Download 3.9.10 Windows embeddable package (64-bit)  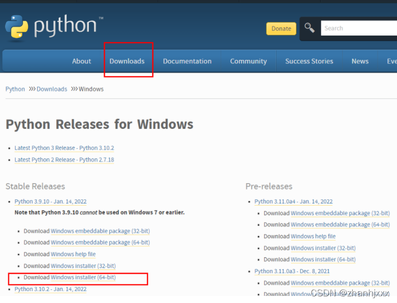(100, 243)
